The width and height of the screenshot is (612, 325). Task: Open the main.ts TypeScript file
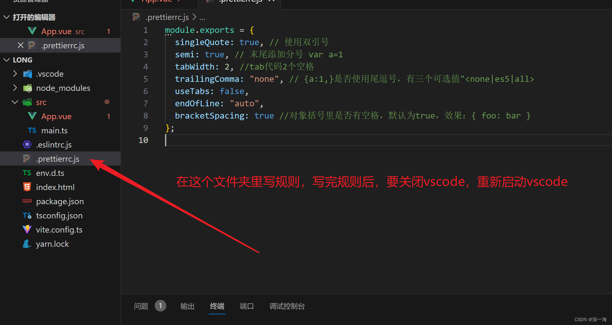(54, 130)
